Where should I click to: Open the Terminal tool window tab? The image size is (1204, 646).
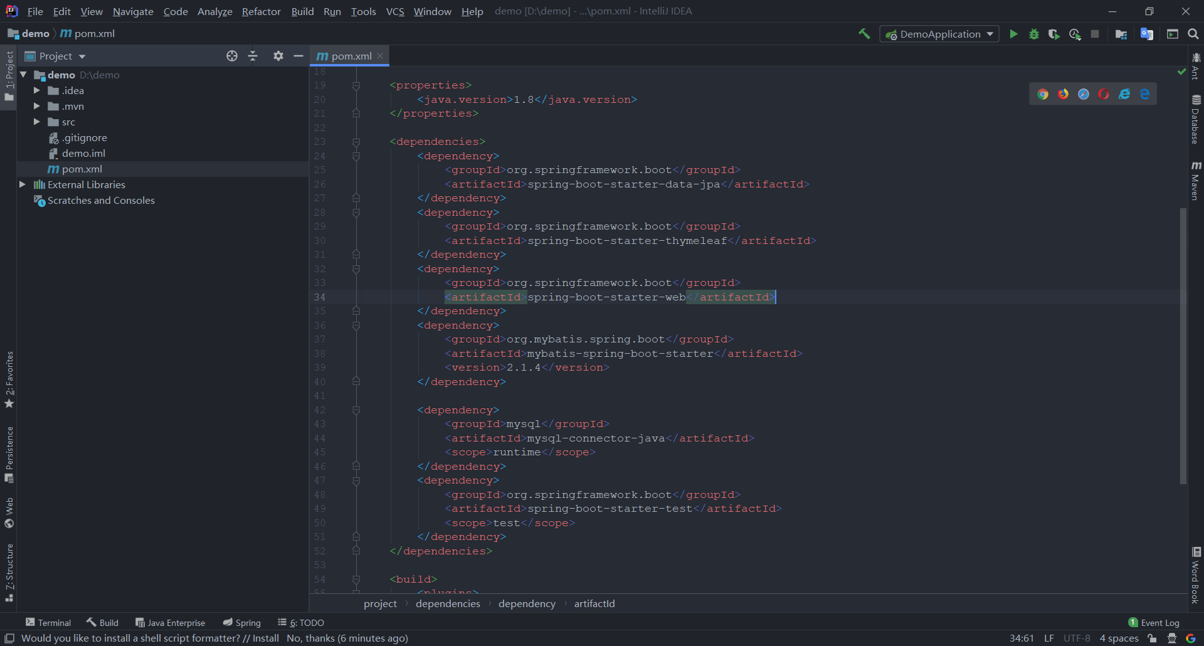click(x=48, y=623)
